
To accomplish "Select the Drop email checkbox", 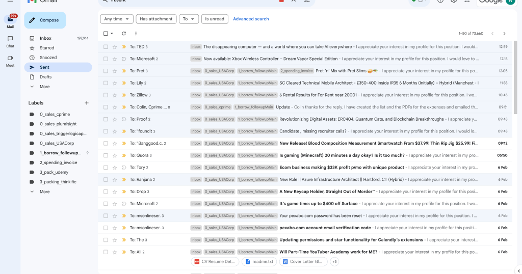I will 106,191.
